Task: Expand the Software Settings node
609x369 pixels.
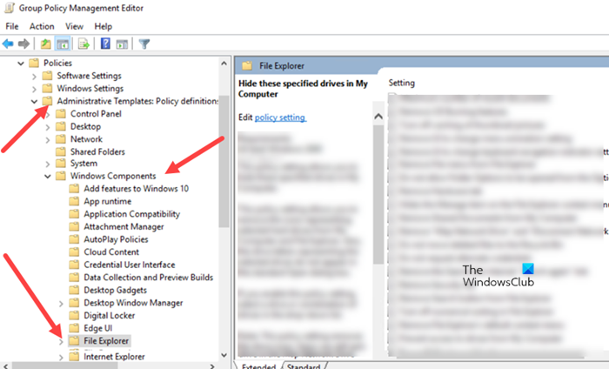Action: pyautogui.click(x=34, y=77)
